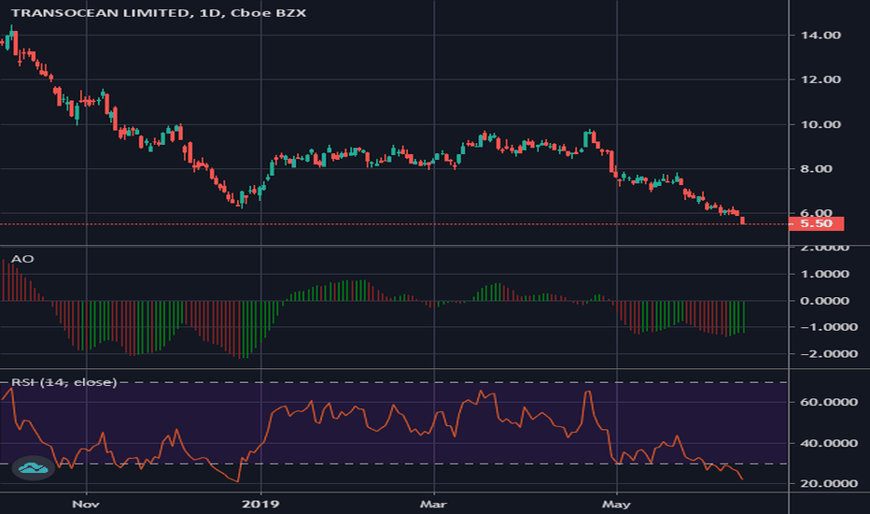
Task: Click the 1.0000 AO scale label
Action: coord(824,274)
